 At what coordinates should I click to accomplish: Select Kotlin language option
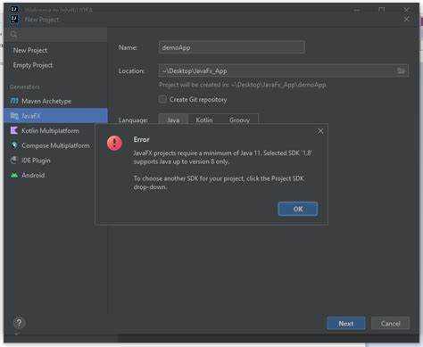(x=204, y=120)
